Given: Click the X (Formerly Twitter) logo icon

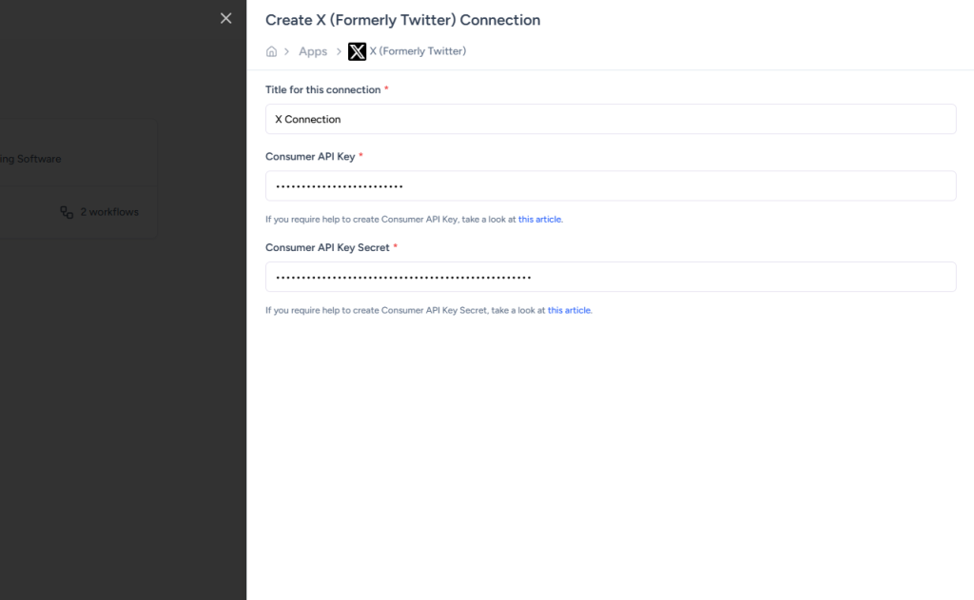Looking at the screenshot, I should 357,51.
